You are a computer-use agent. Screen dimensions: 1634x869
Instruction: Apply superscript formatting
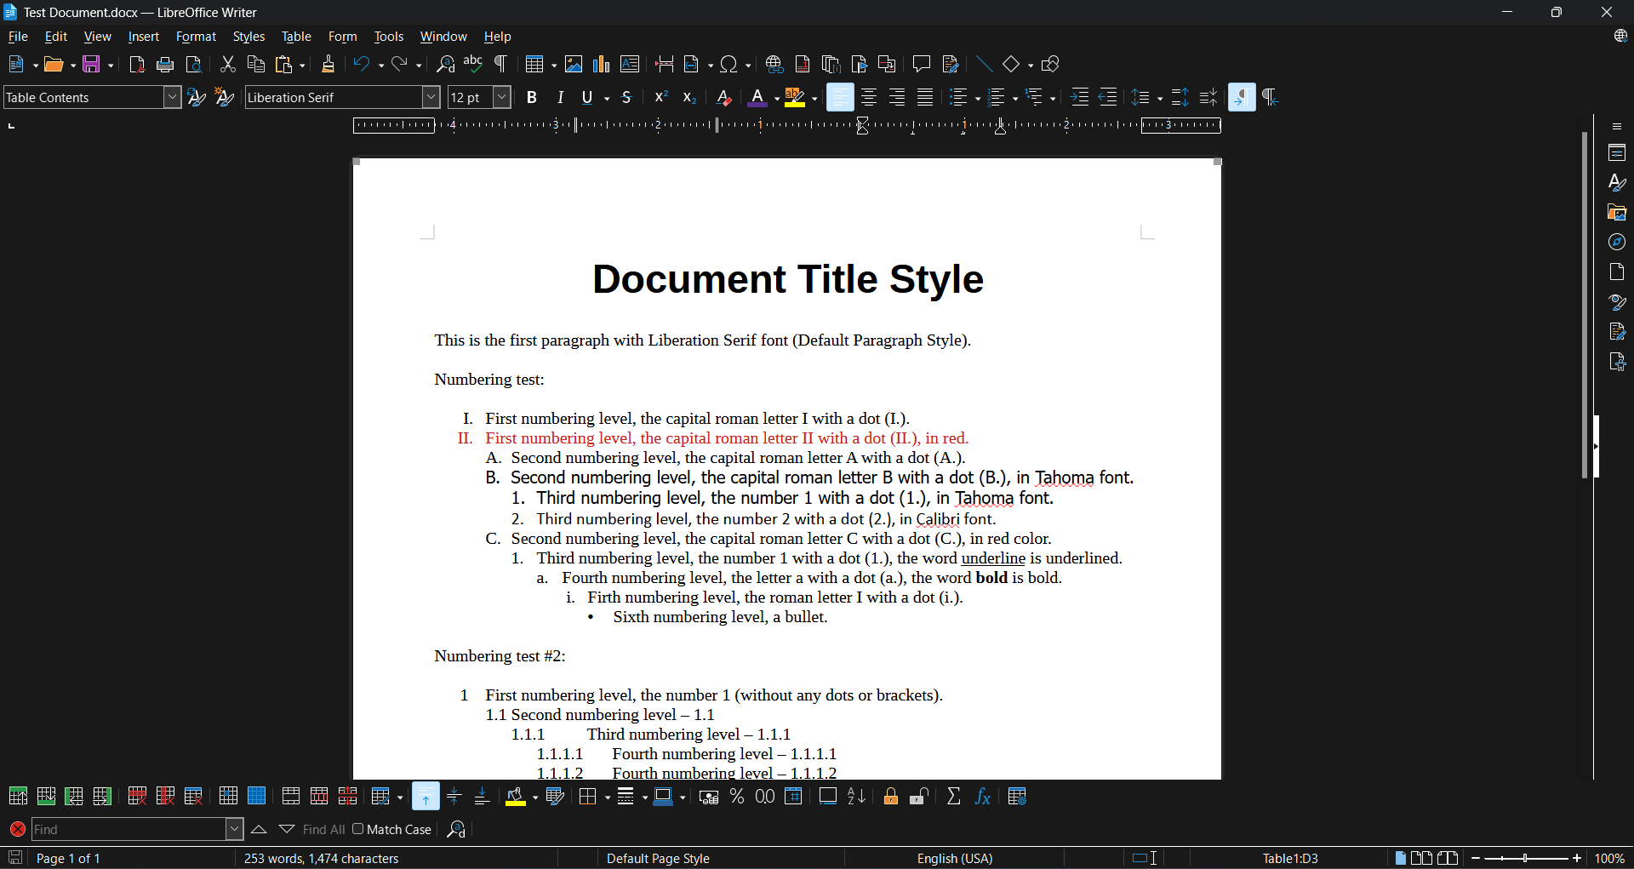pos(660,98)
